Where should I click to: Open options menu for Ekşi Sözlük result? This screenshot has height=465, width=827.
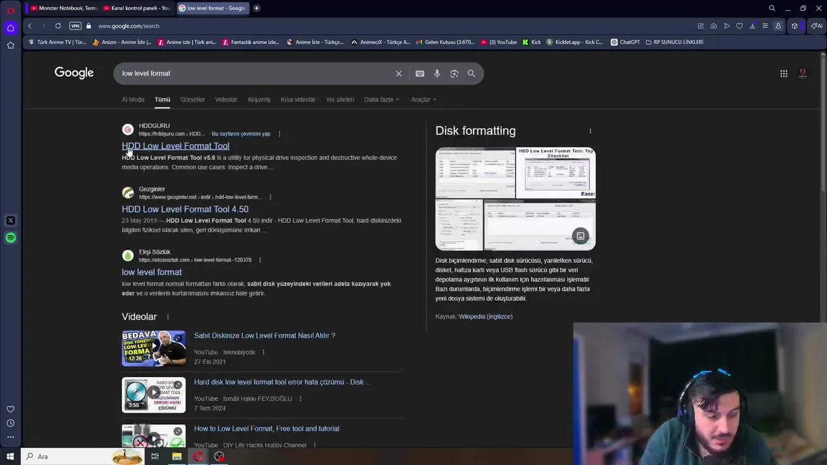tap(260, 260)
